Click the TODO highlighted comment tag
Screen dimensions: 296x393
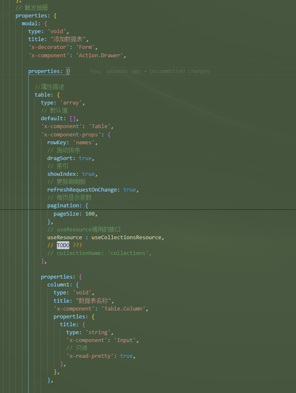click(63, 245)
